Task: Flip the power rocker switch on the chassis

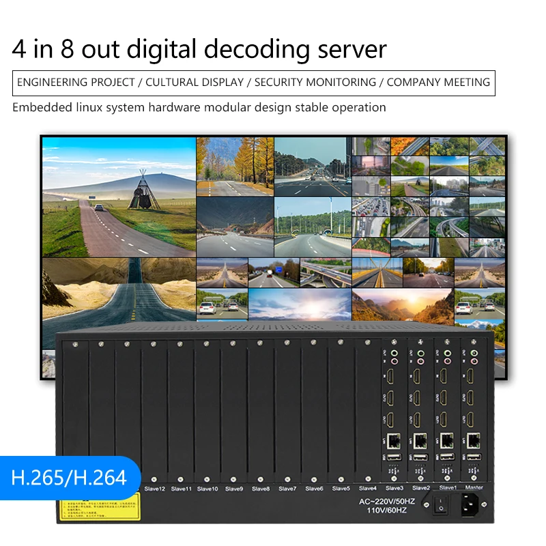Action: [440, 505]
